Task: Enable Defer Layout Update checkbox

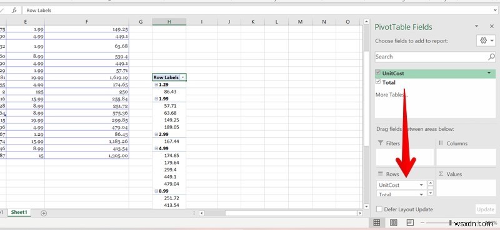Action: click(379, 209)
